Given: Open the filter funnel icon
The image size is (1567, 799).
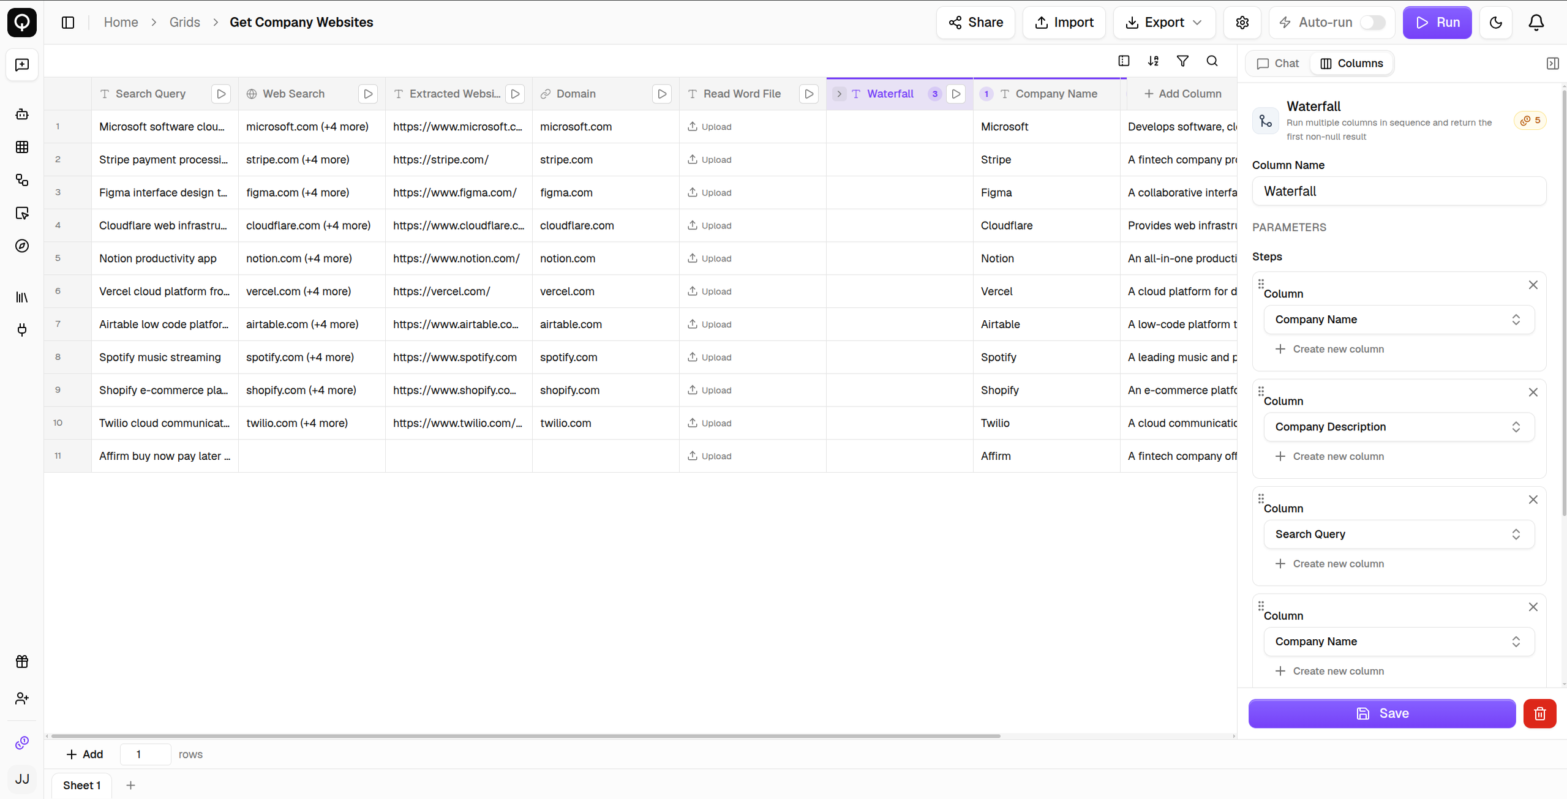Looking at the screenshot, I should [x=1183, y=61].
